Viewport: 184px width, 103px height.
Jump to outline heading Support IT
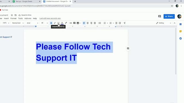[x=6, y=37]
